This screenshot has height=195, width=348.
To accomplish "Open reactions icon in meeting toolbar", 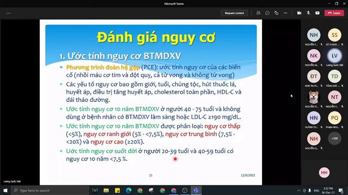I will point(276,13).
